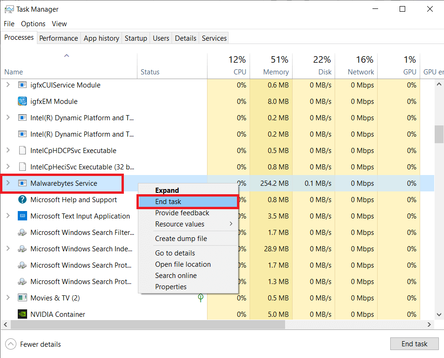Screen dimensions: 444x358
Task: Expand the IntelCpHeciSvc Executable process group
Action: pos(8,167)
